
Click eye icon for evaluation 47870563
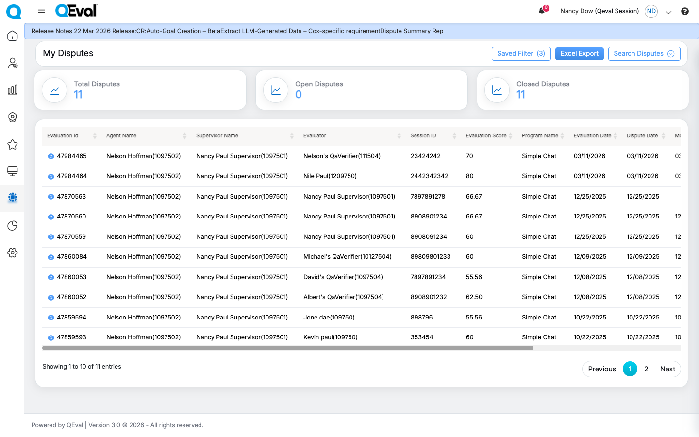pos(51,197)
